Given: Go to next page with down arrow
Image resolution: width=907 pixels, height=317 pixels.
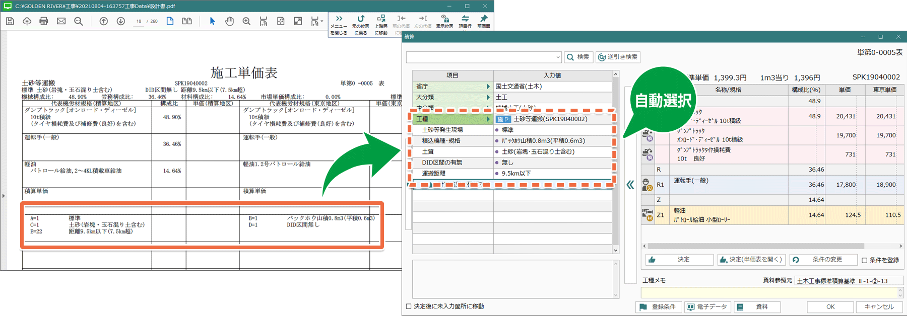Looking at the screenshot, I should 121,21.
